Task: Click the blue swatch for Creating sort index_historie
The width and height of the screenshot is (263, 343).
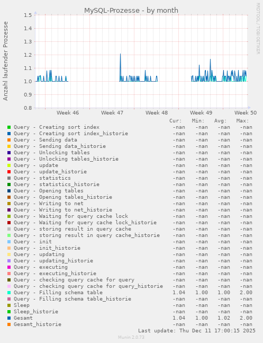Action: (x=9, y=134)
